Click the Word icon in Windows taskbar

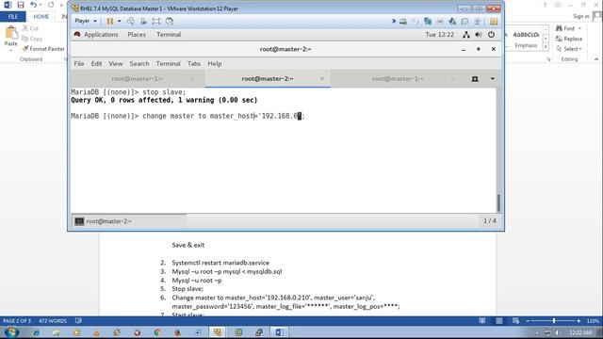(x=279, y=332)
